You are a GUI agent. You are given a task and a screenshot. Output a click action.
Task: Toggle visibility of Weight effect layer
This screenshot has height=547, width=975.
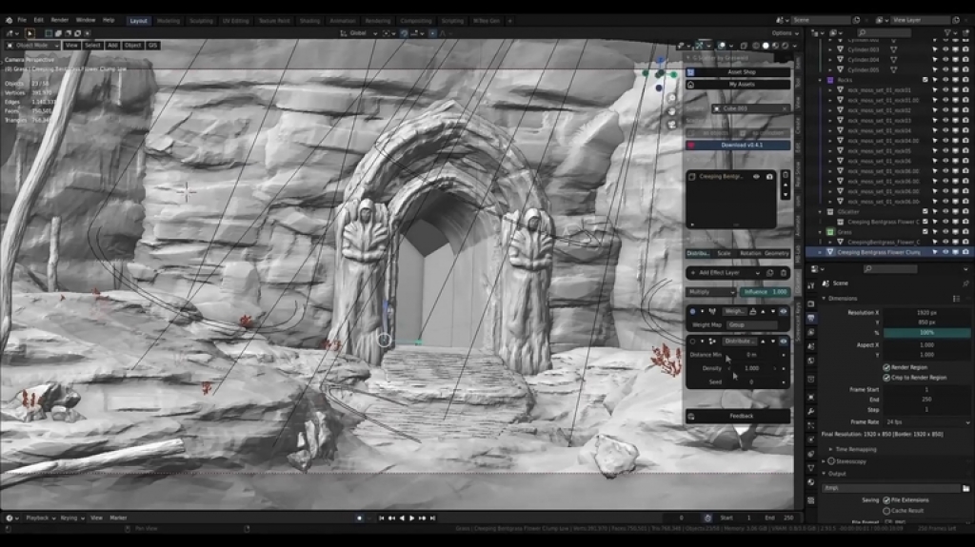(783, 311)
